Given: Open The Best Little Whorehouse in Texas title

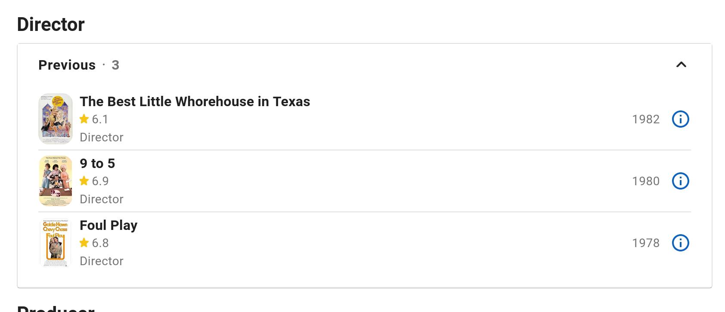Looking at the screenshot, I should coord(195,101).
